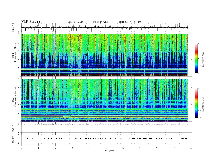
Task: Click the log(PSD) label beside ch.2 color bar
Action: (203, 104)
